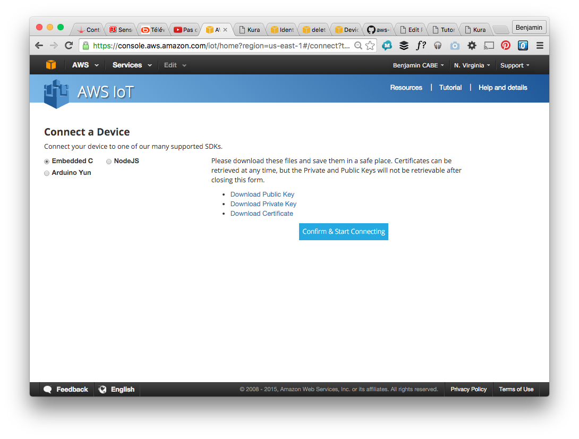
Task: Expand the Benjamin CABE account menu
Action: pos(418,65)
